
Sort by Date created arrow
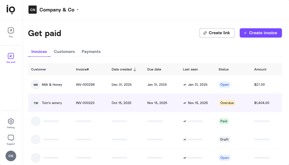135,69
